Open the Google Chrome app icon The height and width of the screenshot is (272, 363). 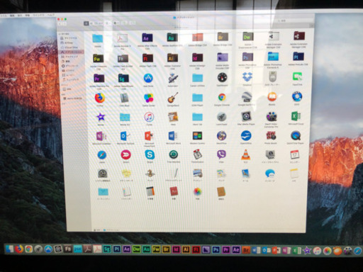coord(222,97)
